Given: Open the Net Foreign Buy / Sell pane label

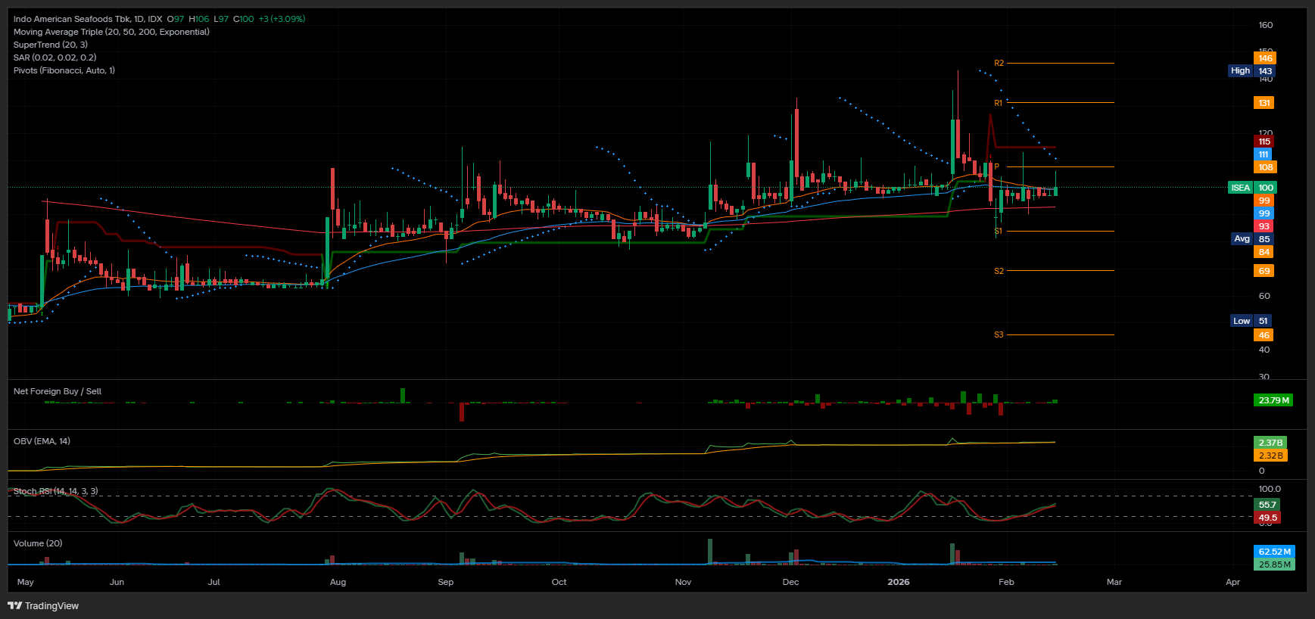Looking at the screenshot, I should pos(58,391).
